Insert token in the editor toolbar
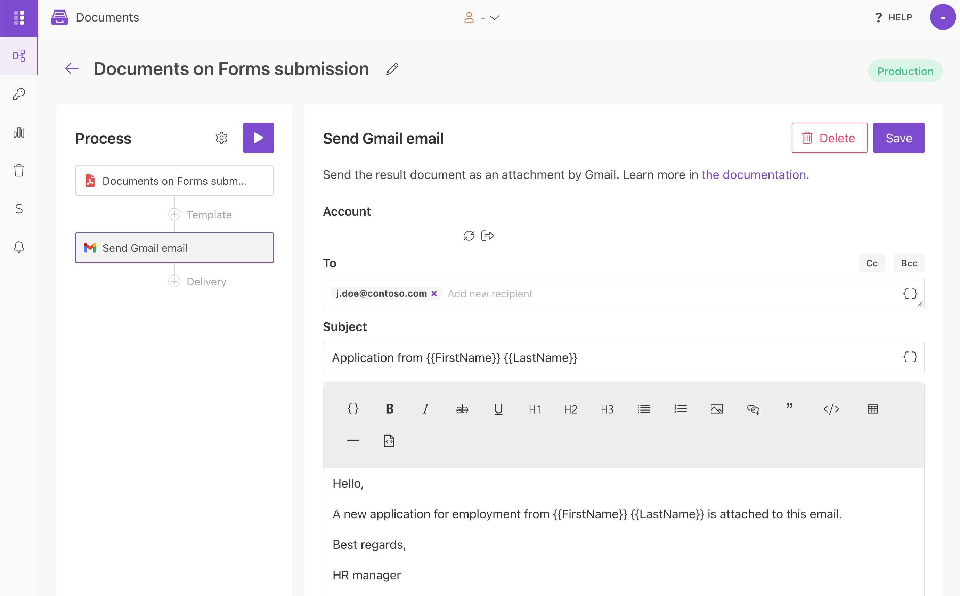Screen dimensions: 960x596 353,409
